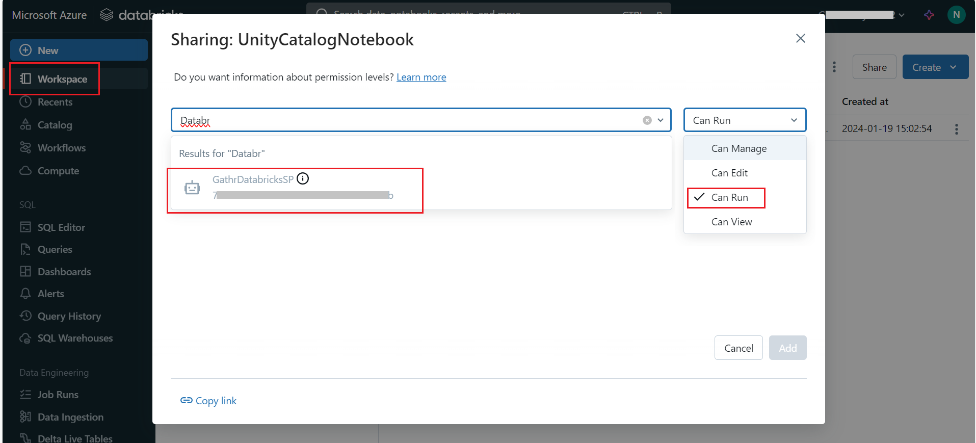The height and width of the screenshot is (443, 976).
Task: Open the Learn more link
Action: point(421,77)
